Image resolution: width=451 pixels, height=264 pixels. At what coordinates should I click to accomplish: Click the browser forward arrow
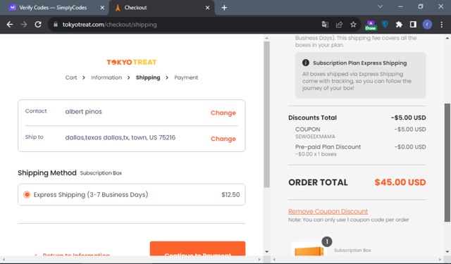[x=24, y=25]
